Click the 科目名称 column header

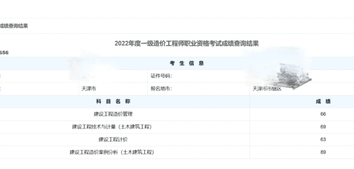113,101
